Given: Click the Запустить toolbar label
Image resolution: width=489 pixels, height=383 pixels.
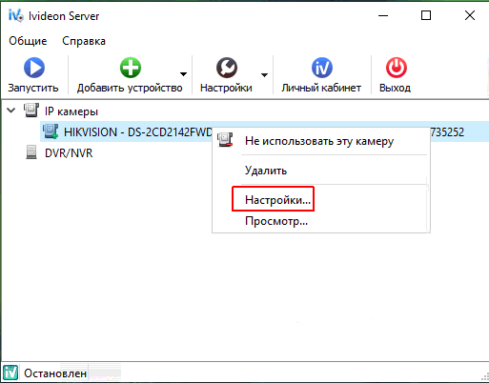Looking at the screenshot, I should pyautogui.click(x=33, y=88).
